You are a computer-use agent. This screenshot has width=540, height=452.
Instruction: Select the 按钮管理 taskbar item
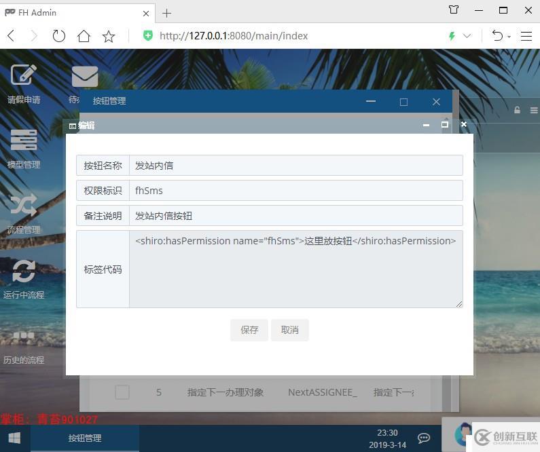(x=85, y=438)
